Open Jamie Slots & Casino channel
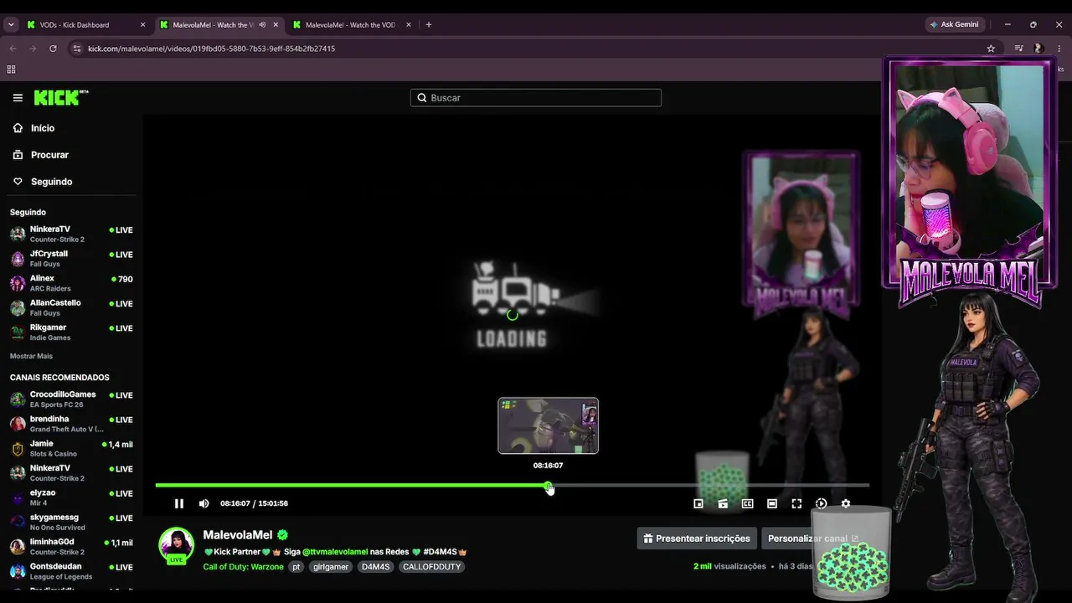The width and height of the screenshot is (1072, 603). click(x=71, y=448)
